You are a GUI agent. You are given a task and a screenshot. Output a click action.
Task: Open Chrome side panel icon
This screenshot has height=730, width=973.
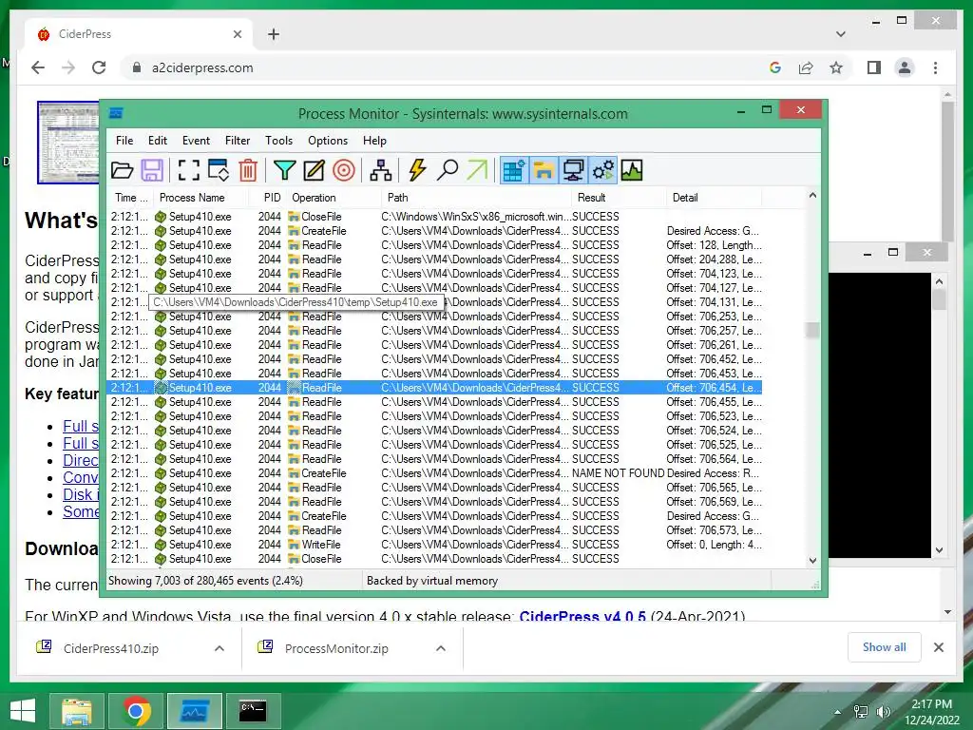click(x=874, y=67)
